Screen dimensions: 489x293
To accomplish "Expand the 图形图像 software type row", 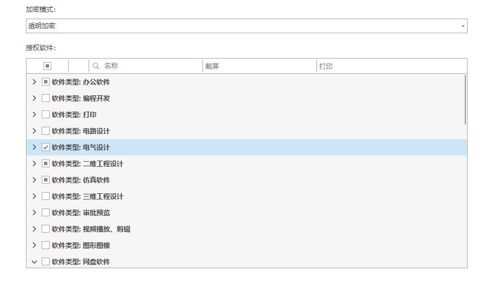I will point(34,245).
